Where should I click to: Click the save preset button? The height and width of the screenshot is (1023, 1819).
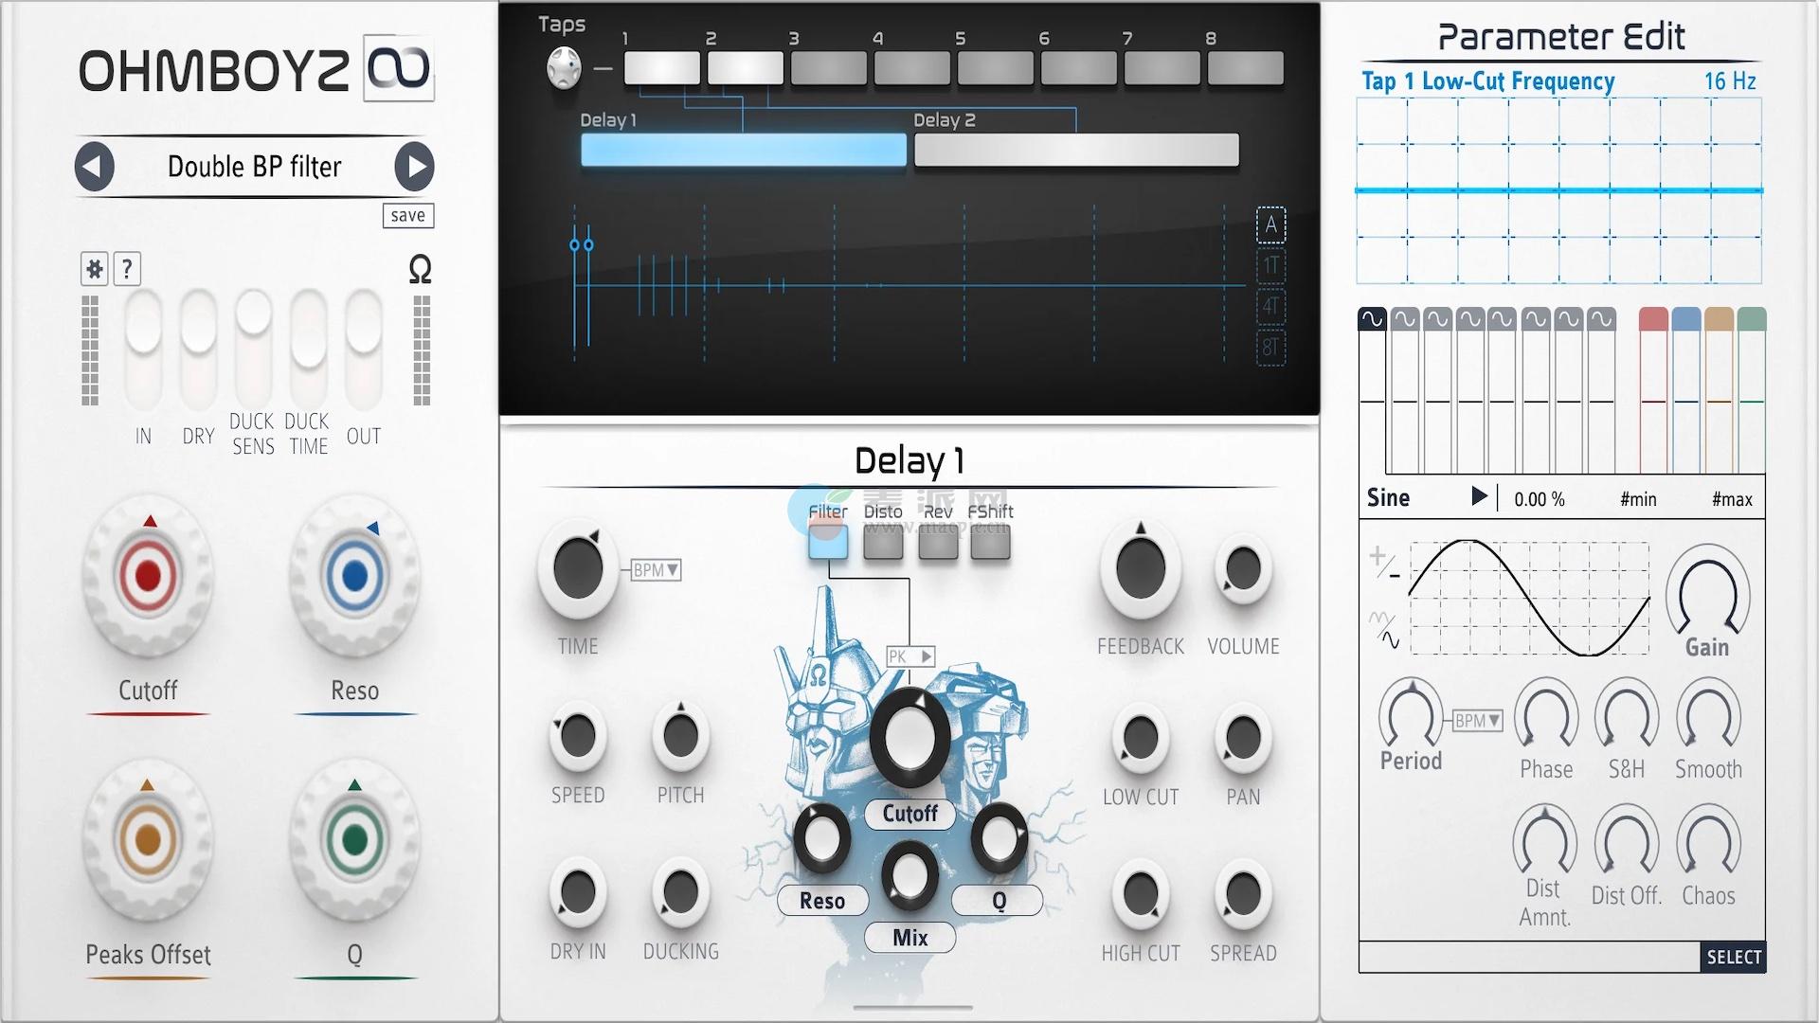pyautogui.click(x=408, y=216)
